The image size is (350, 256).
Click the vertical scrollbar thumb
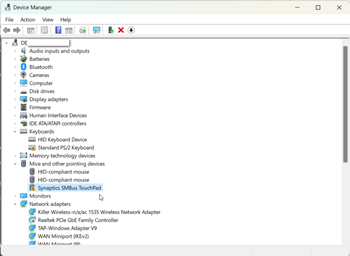(x=345, y=104)
